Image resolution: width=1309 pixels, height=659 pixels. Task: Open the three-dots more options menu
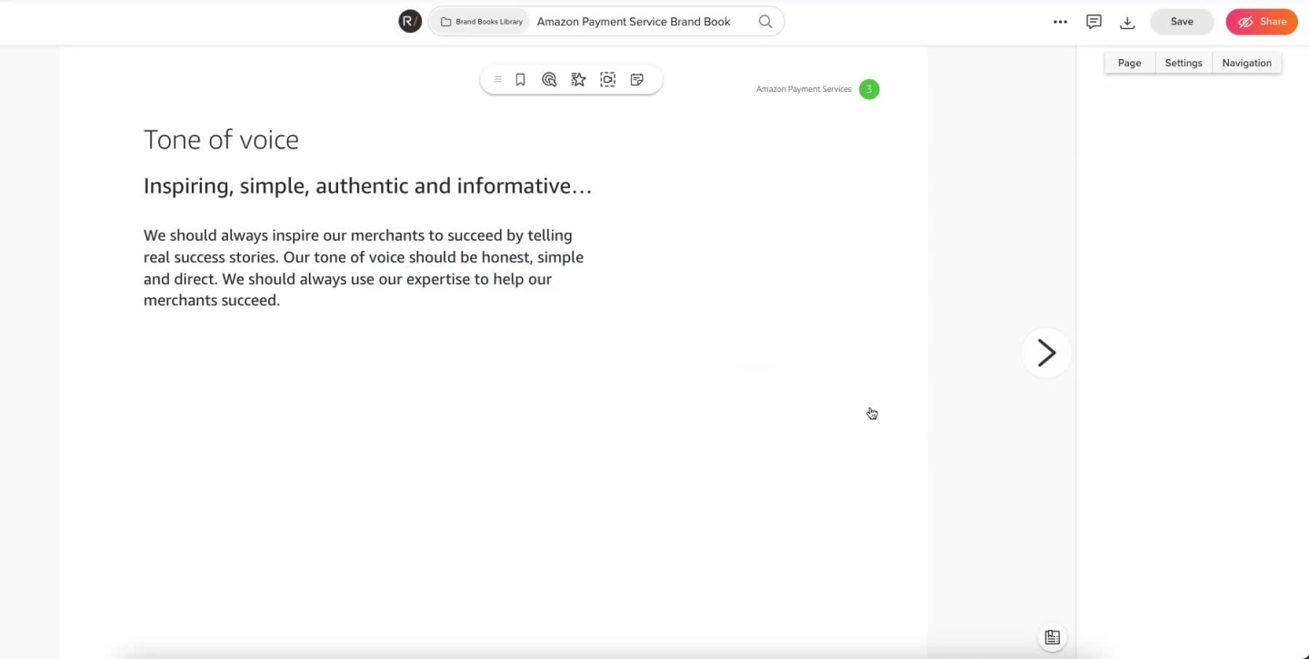1060,22
